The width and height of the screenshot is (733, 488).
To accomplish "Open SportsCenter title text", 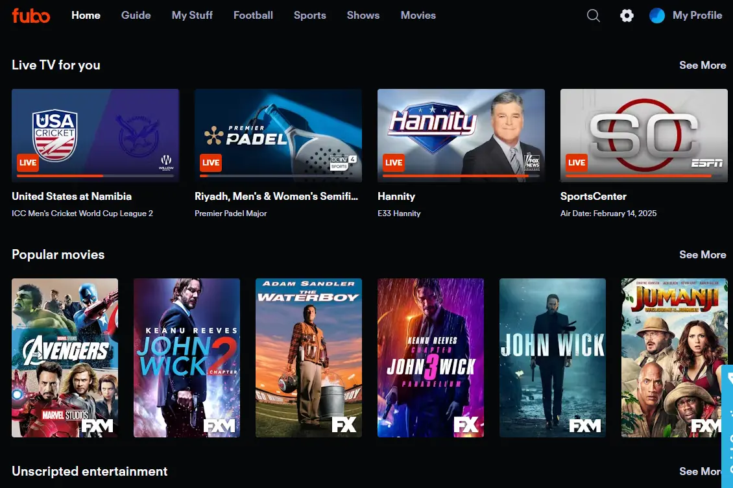I will click(x=594, y=196).
